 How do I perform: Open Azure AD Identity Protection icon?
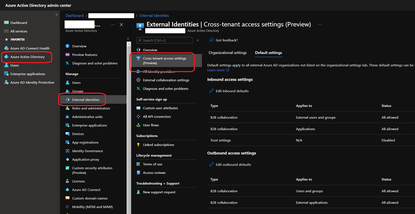pos(6,83)
